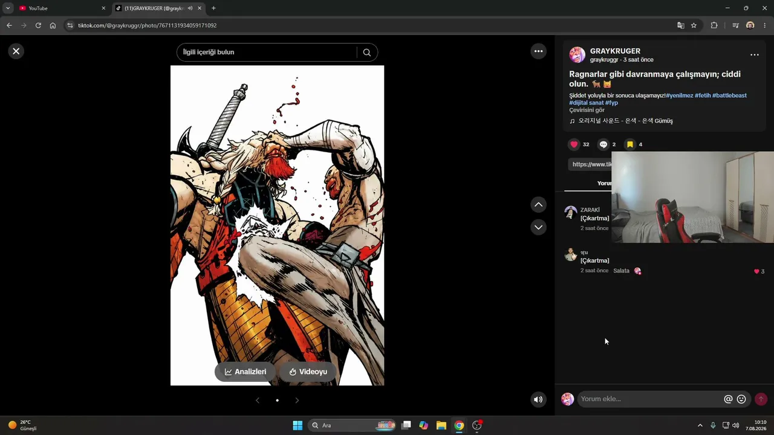This screenshot has height=435, width=774.
Task: Click the Videoyu button
Action: pyautogui.click(x=308, y=372)
